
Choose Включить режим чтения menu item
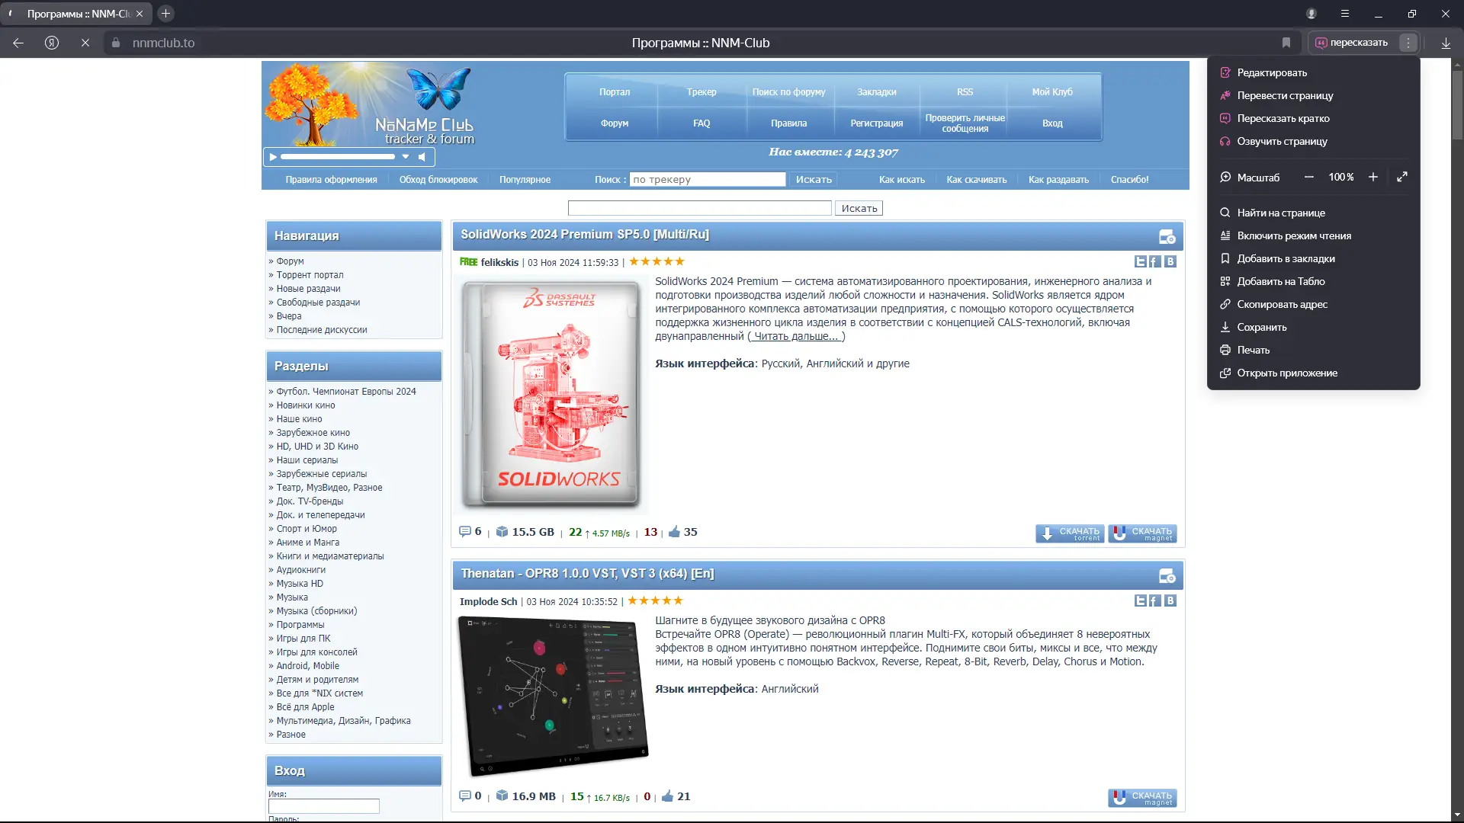1294,235
